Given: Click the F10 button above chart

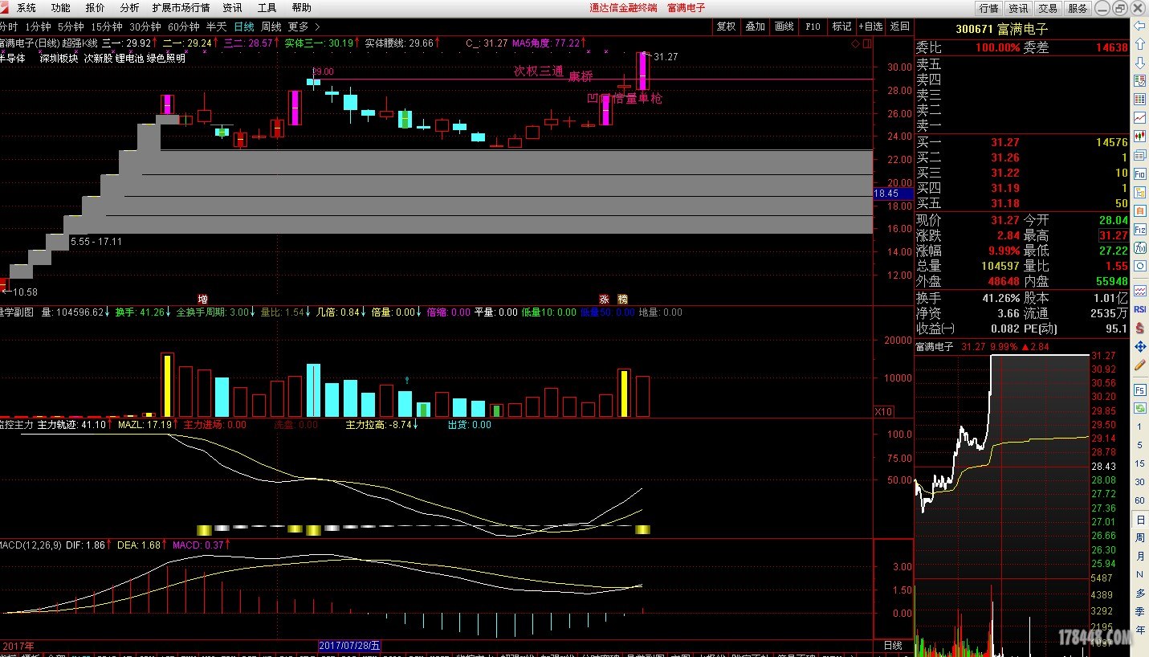Looking at the screenshot, I should click(x=813, y=27).
